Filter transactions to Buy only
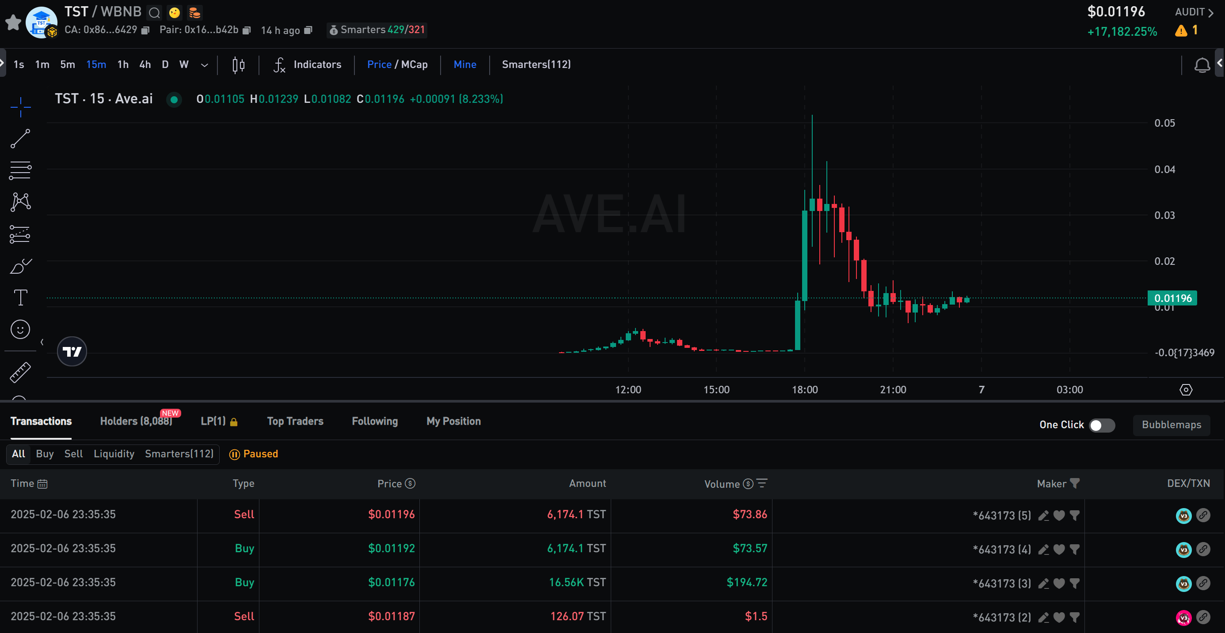This screenshot has width=1225, height=633. (x=45, y=454)
